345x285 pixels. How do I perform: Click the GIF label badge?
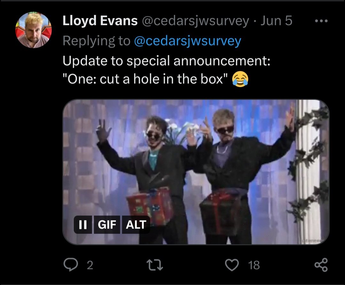[x=107, y=225]
